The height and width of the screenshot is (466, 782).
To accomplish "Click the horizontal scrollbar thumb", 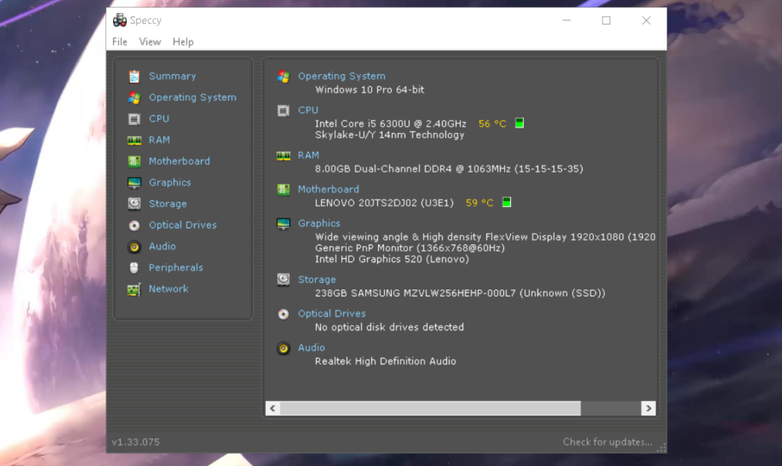I will 431,409.
